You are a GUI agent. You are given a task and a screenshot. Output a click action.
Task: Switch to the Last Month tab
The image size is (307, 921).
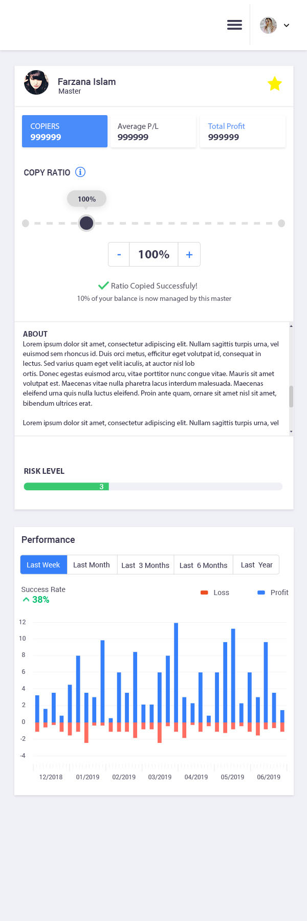coord(92,565)
